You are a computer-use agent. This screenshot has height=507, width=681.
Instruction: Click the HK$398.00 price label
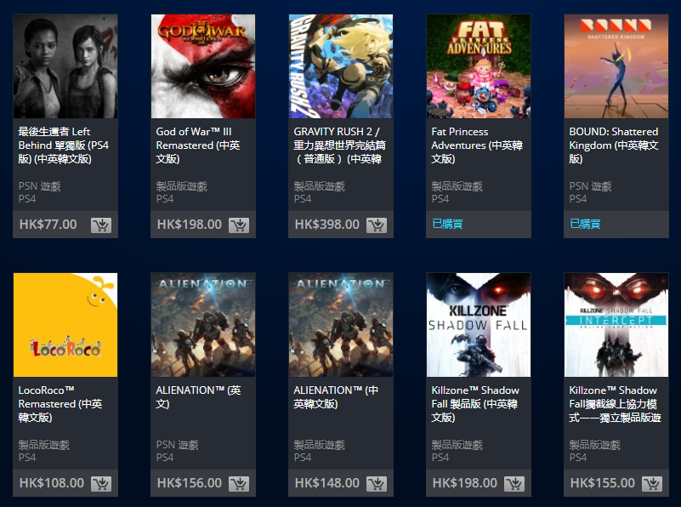327,225
